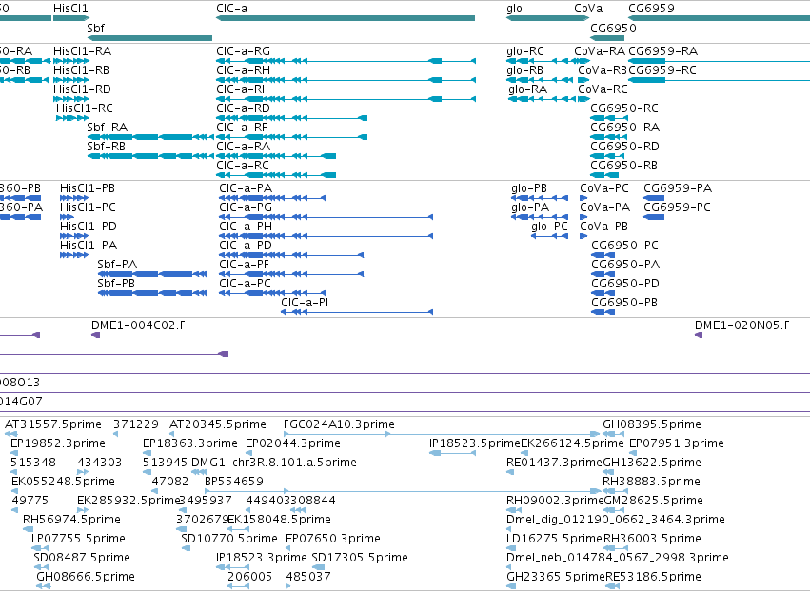Select transcript glo-RB

[x=541, y=80]
